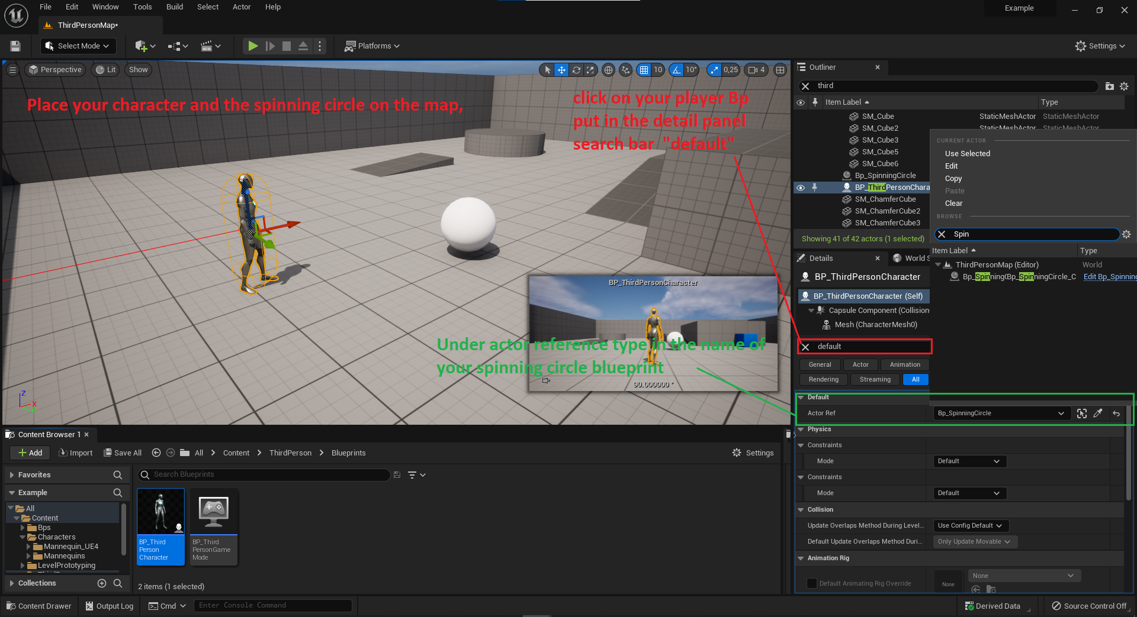Screen dimensions: 1137x617
Task: Choose Clear in the current actor menu
Action: (954, 203)
